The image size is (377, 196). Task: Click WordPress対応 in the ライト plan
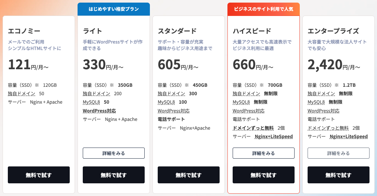coord(99,111)
